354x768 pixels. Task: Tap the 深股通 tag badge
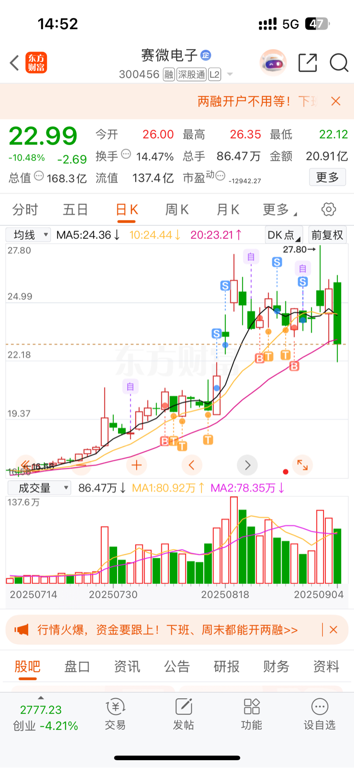(192, 74)
